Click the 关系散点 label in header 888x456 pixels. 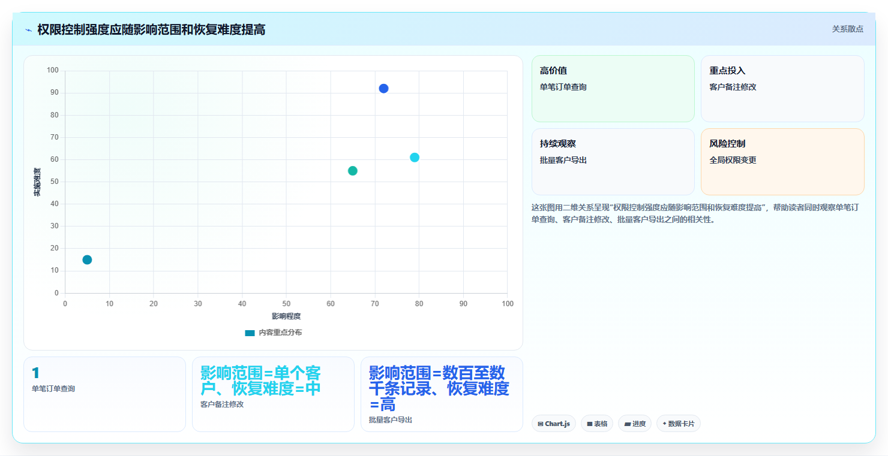click(x=847, y=29)
